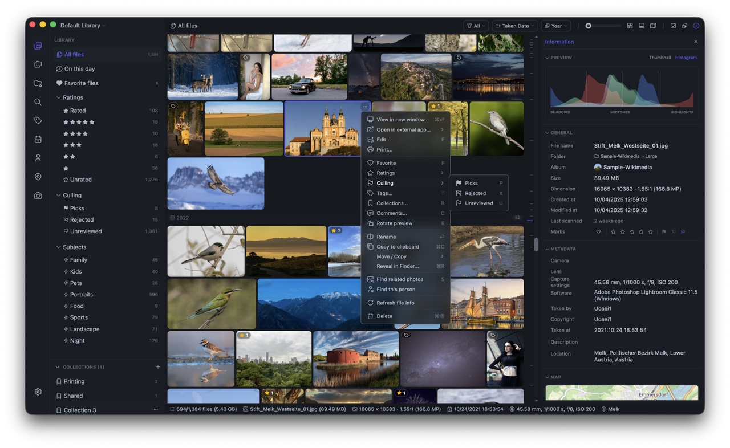Collapse the Subjects section in sidebar
730x448 pixels.
[59, 247]
